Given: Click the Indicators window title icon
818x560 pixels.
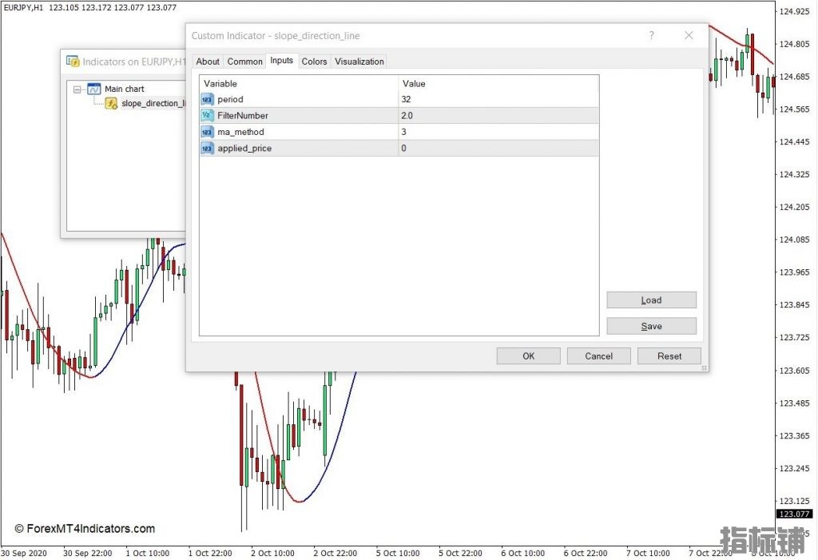Looking at the screenshot, I should (73, 62).
